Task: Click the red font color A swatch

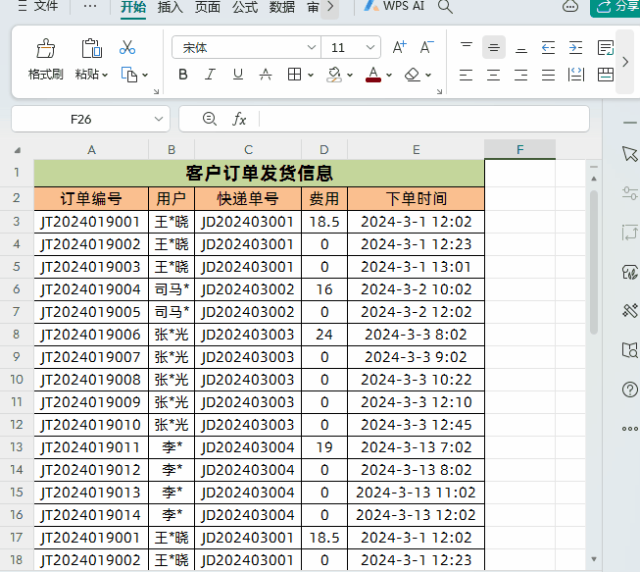Action: click(x=373, y=75)
